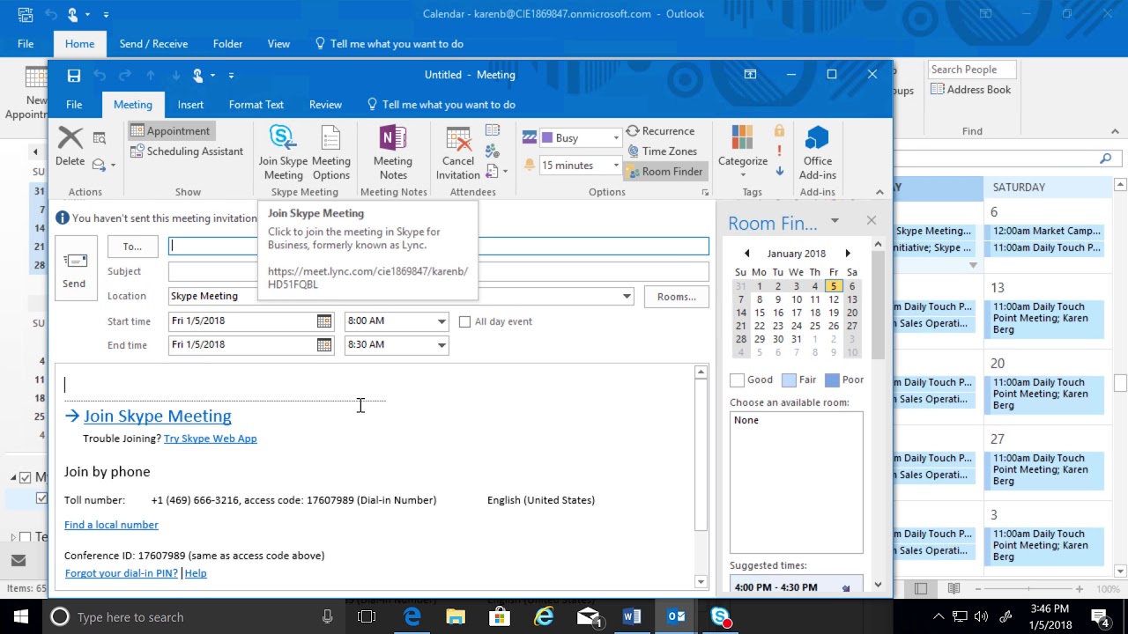Open Room Finder pane options arrow
Image resolution: width=1128 pixels, height=634 pixels.
coord(835,221)
